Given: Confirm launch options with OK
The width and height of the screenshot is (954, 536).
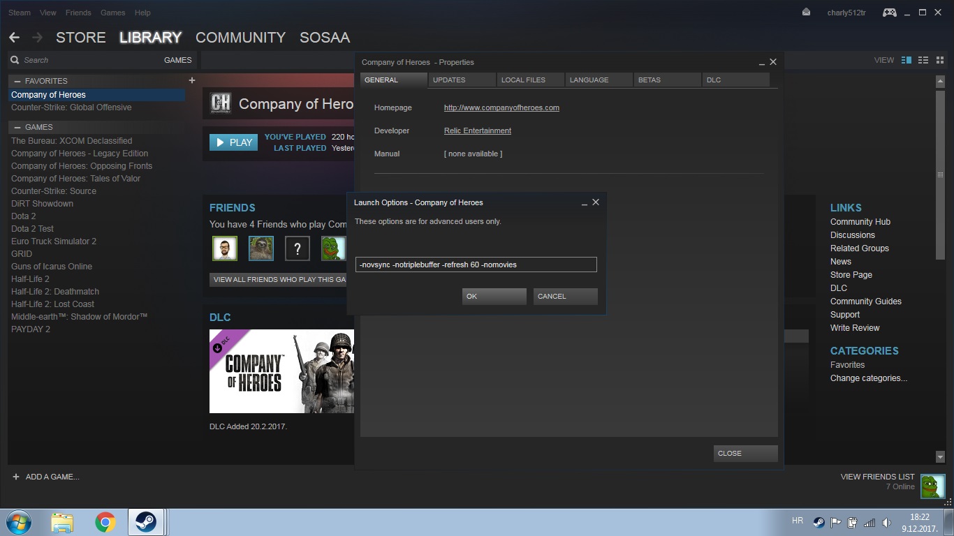Looking at the screenshot, I should pyautogui.click(x=494, y=296).
